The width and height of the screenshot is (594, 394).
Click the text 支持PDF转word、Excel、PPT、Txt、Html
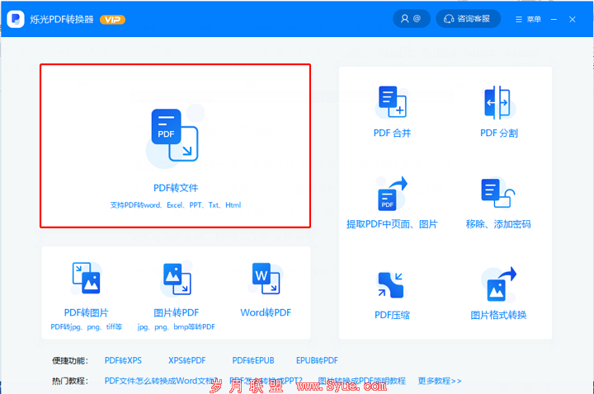tap(176, 205)
